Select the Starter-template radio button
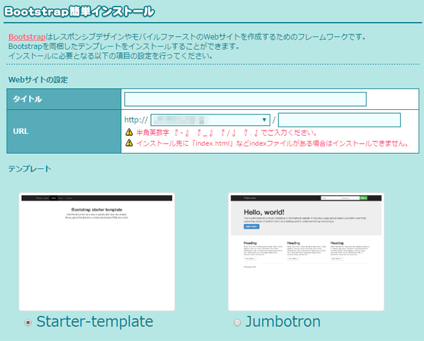 click(28, 322)
